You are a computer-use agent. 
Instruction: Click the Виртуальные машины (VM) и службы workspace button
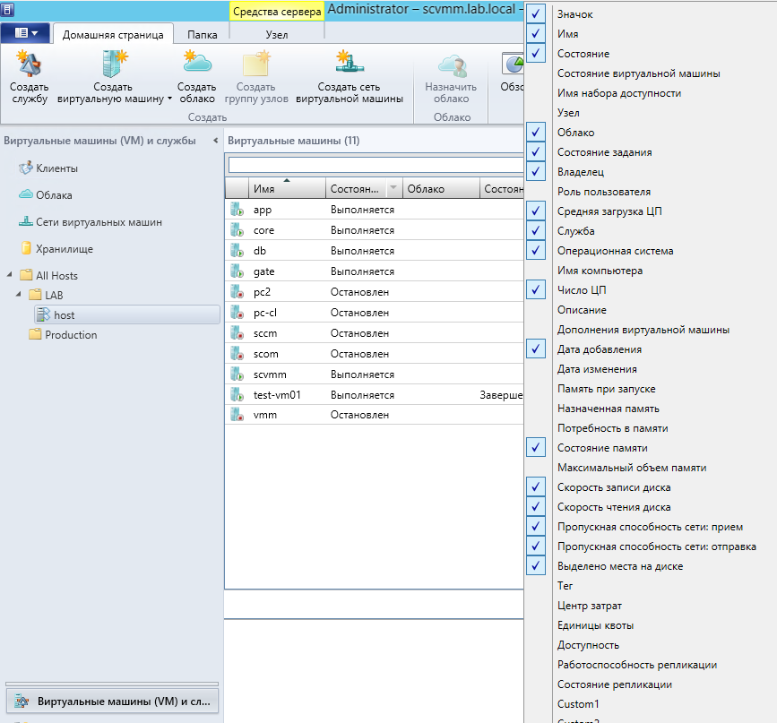click(112, 701)
